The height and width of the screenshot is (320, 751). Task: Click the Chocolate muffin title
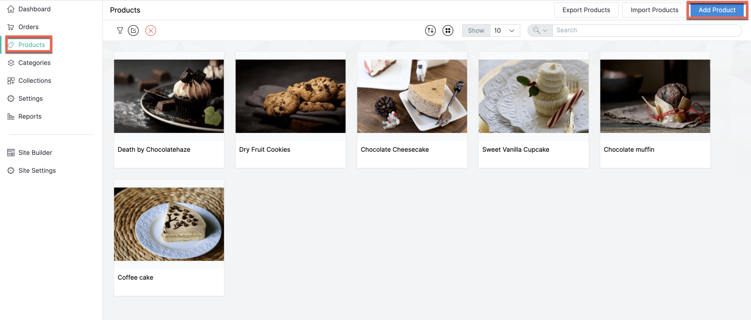click(x=629, y=149)
